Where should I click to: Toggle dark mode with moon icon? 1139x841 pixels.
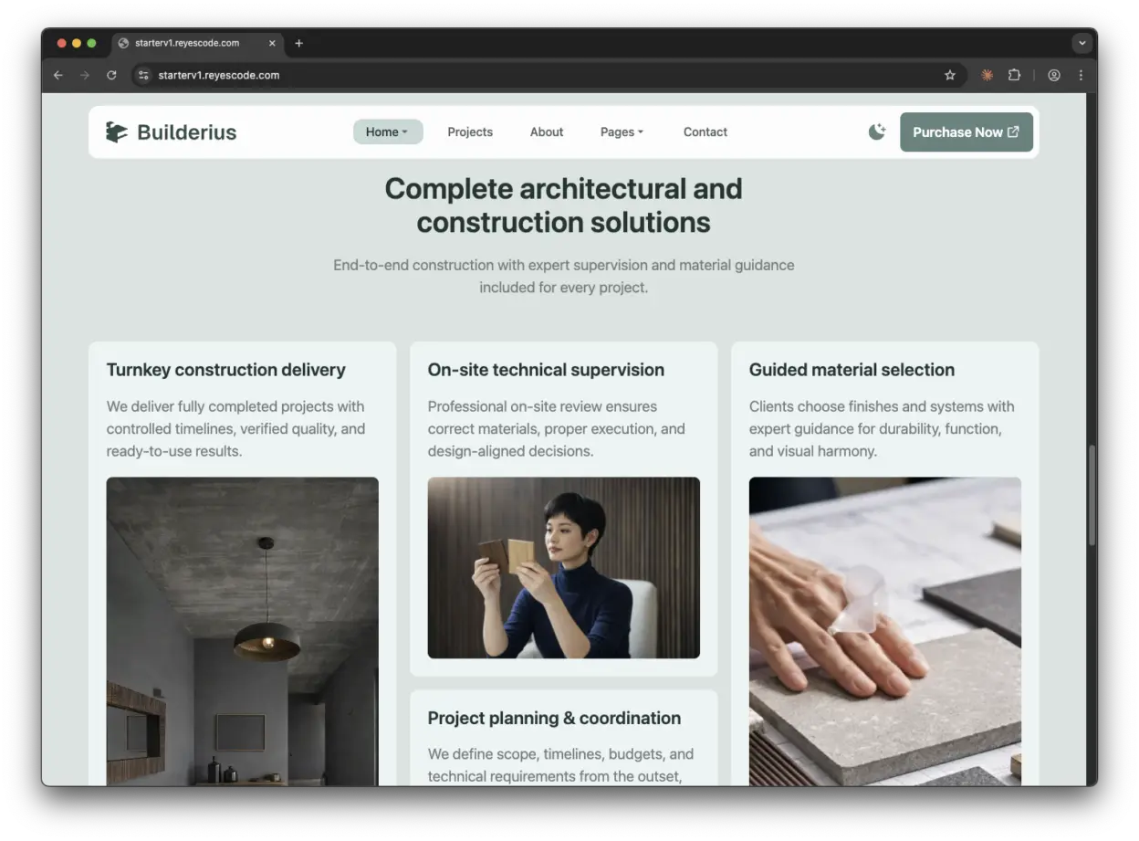coord(876,132)
